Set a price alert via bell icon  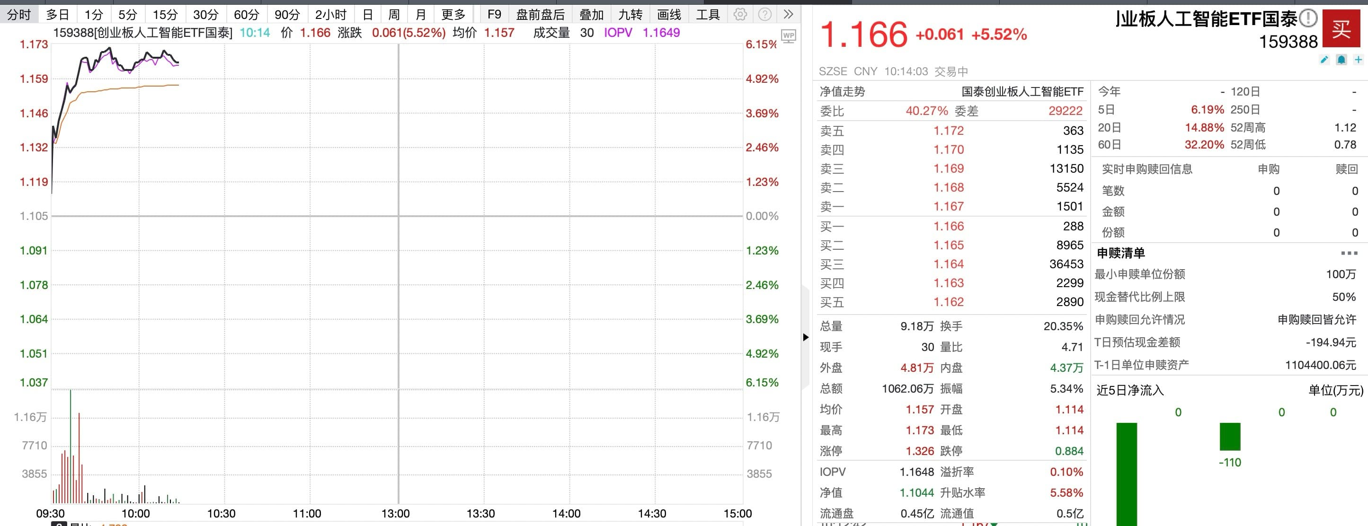point(1341,60)
